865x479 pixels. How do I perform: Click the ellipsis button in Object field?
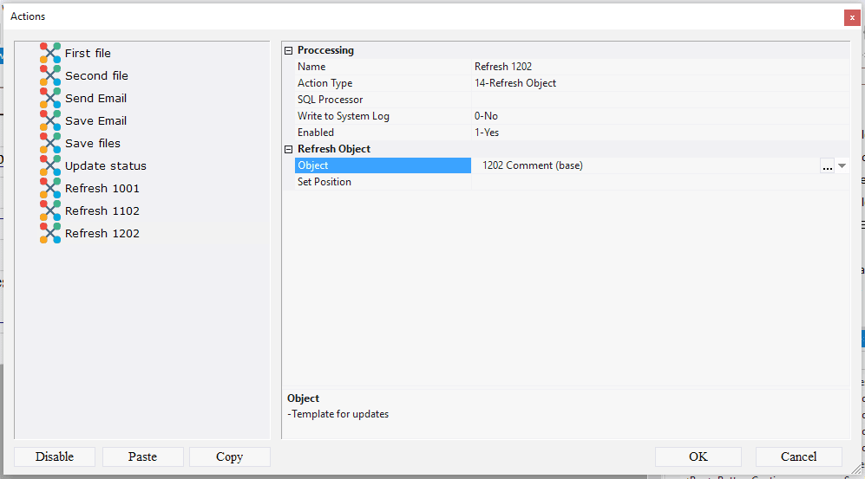pos(827,166)
